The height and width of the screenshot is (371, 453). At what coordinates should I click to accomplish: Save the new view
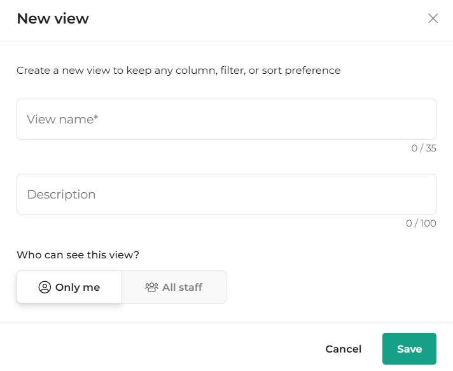coord(409,349)
